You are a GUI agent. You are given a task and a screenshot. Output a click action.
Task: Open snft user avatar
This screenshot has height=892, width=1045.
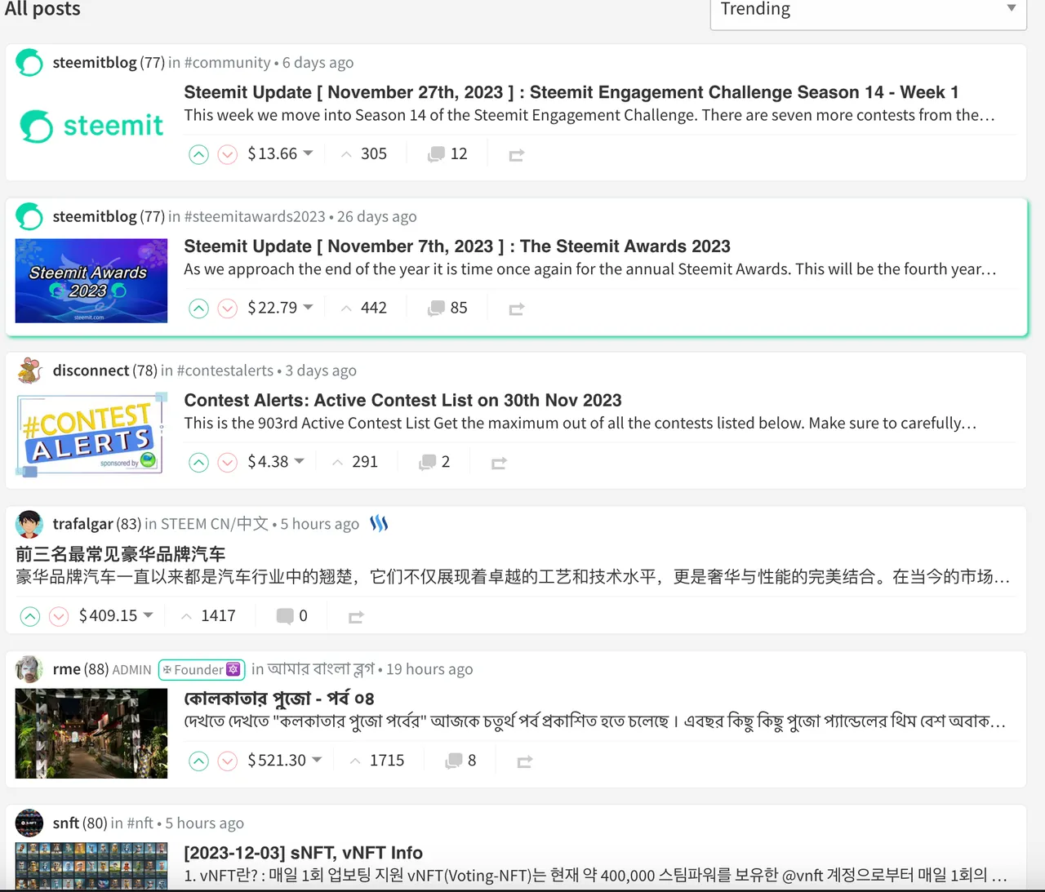pyautogui.click(x=29, y=823)
